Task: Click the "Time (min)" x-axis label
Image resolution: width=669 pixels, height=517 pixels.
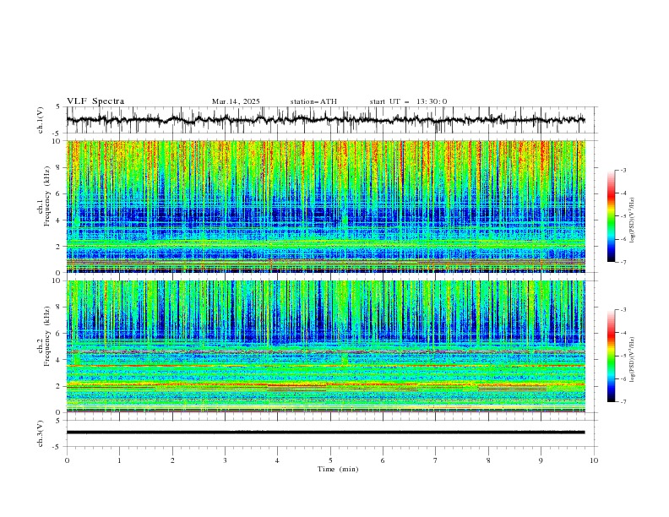Action: pyautogui.click(x=338, y=469)
